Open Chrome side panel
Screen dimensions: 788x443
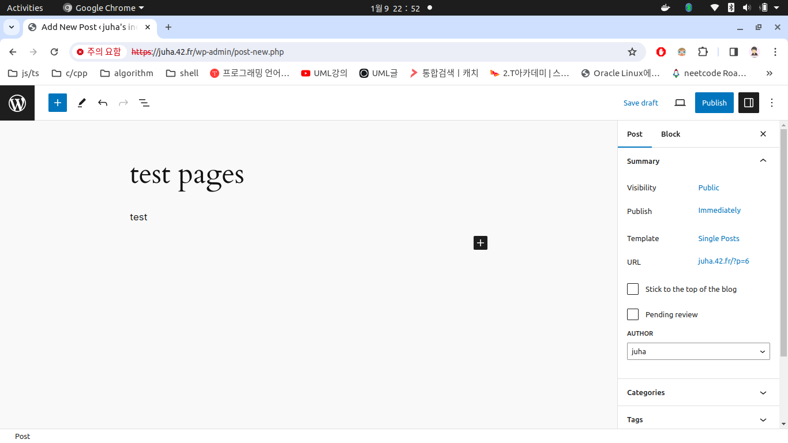(x=734, y=52)
